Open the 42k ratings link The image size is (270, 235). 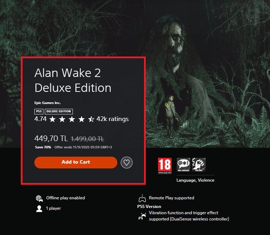pos(112,119)
